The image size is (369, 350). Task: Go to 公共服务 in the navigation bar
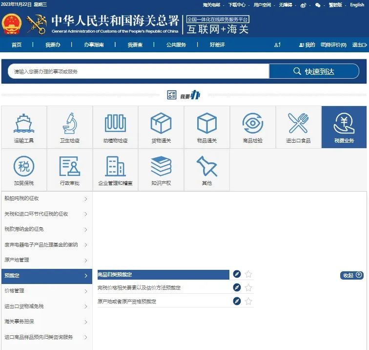(176, 45)
